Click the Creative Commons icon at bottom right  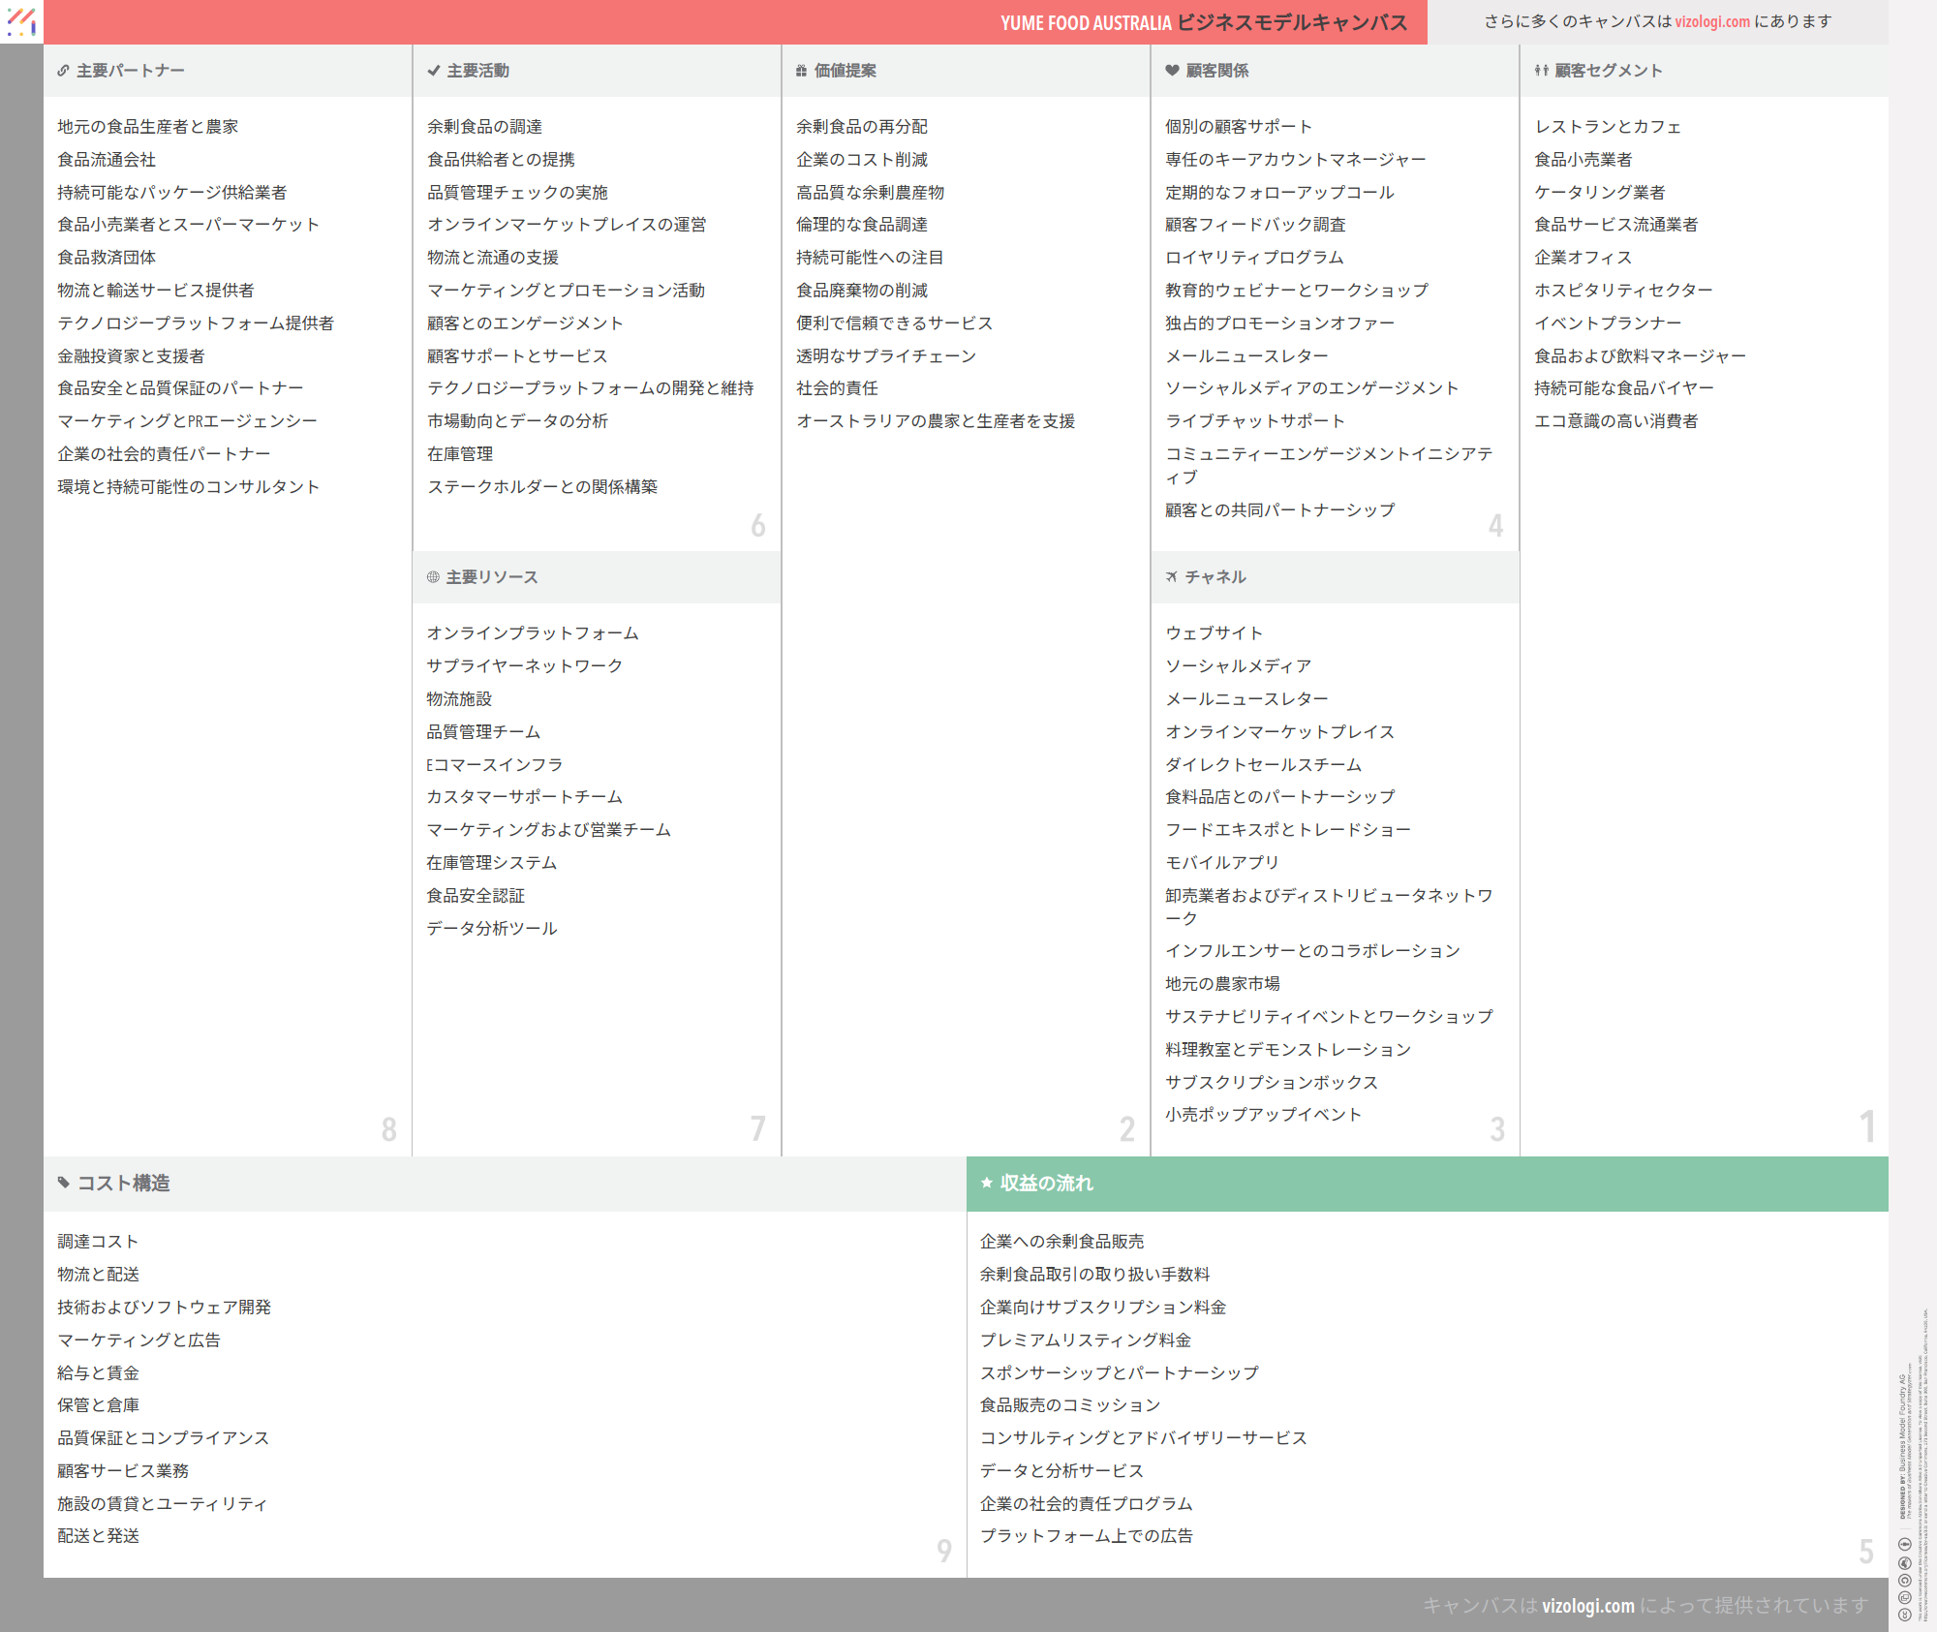[1905, 1613]
